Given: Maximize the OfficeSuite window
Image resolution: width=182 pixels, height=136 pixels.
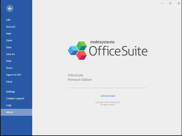Looking at the screenshot, I should click(170, 3).
